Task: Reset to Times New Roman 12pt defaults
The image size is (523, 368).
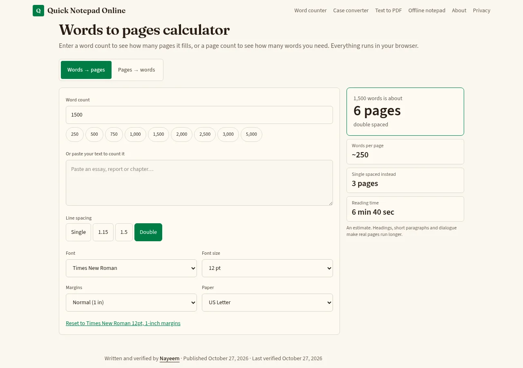Action: click(x=123, y=323)
